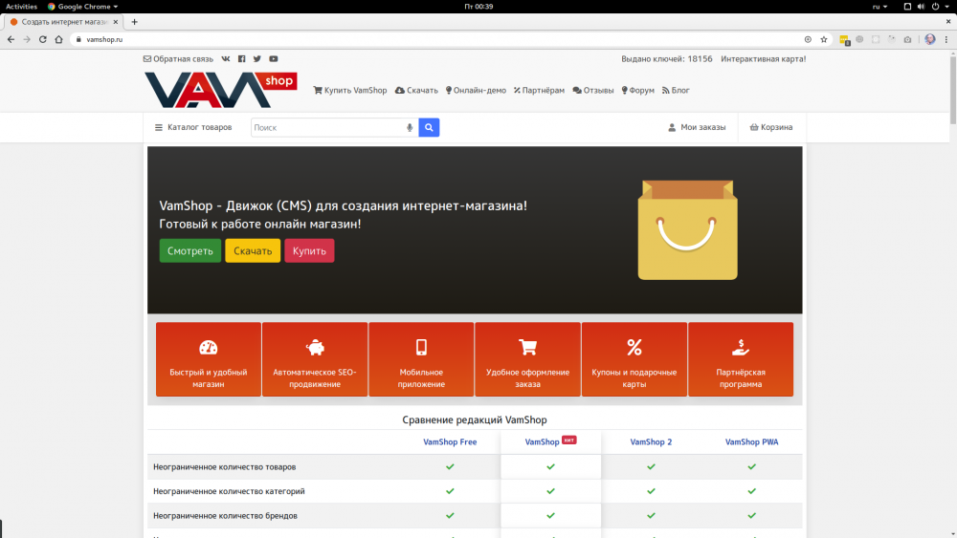Image resolution: width=957 pixels, height=538 pixels.
Task: Click the yellow extension icon in toolbar
Action: click(x=844, y=40)
